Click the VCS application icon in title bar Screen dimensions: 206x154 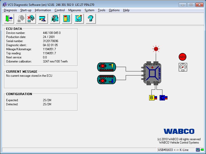pos(5,5)
